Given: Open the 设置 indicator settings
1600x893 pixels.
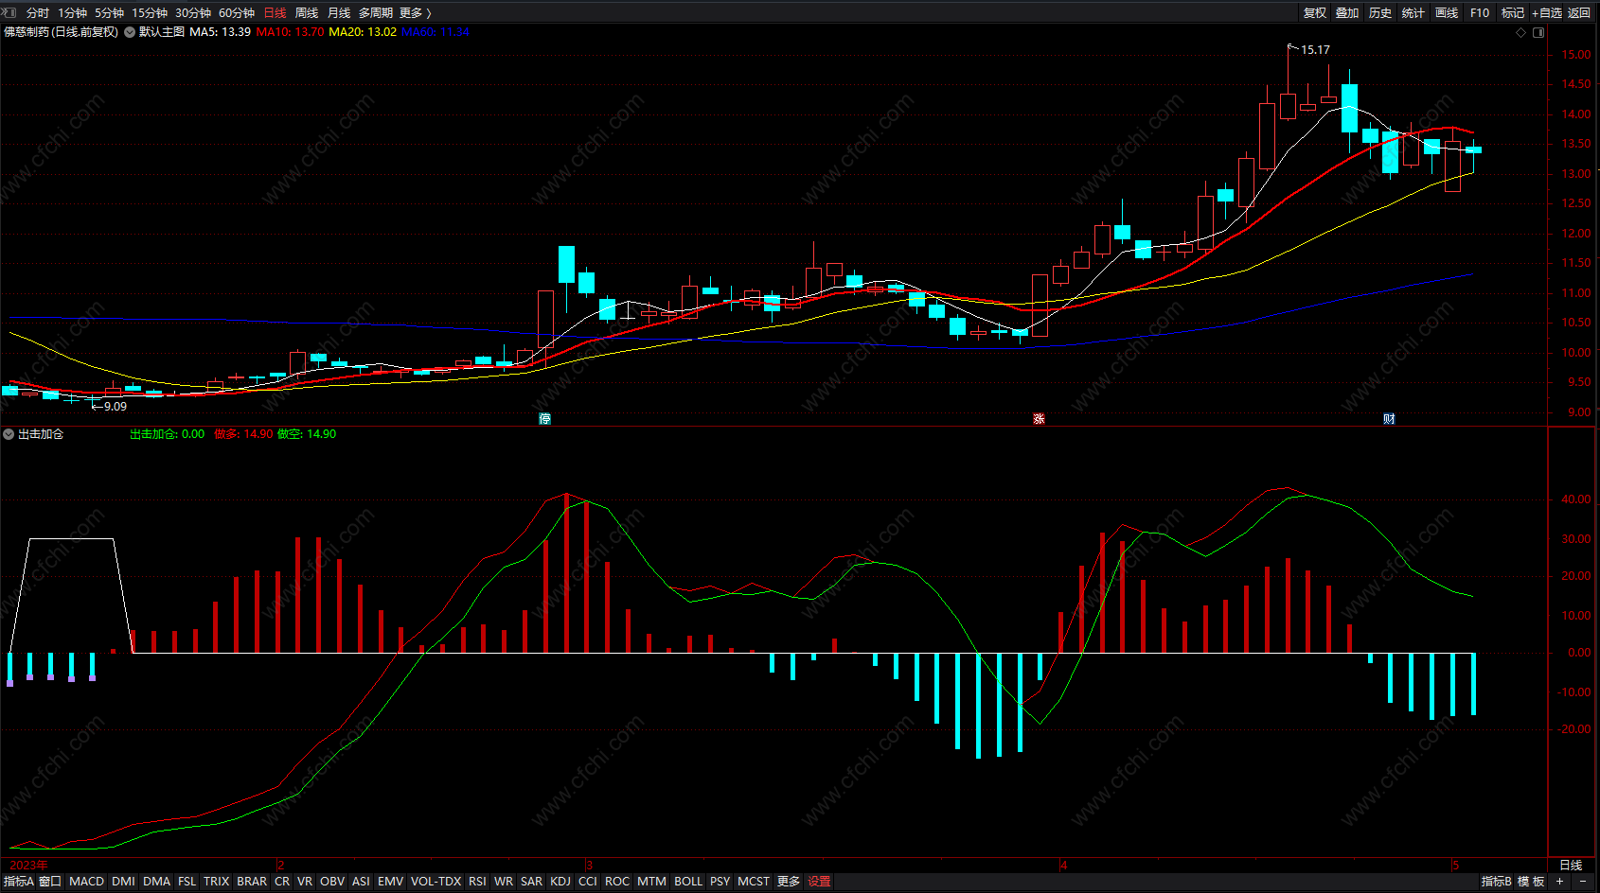Looking at the screenshot, I should (819, 882).
